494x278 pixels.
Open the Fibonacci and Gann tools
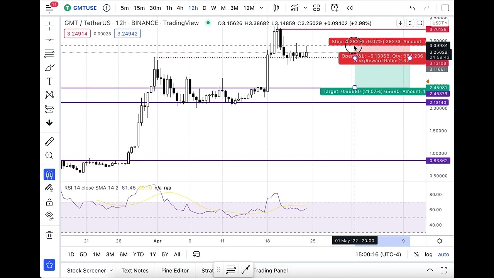(49, 53)
